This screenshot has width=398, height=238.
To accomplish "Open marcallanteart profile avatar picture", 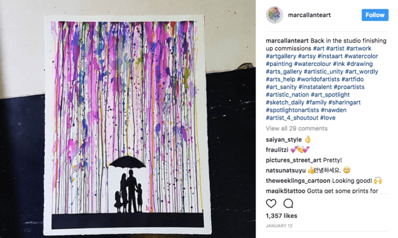I will (275, 15).
